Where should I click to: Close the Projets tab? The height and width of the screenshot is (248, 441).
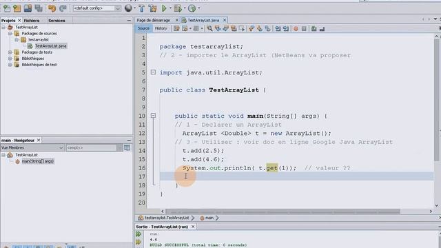(x=19, y=21)
